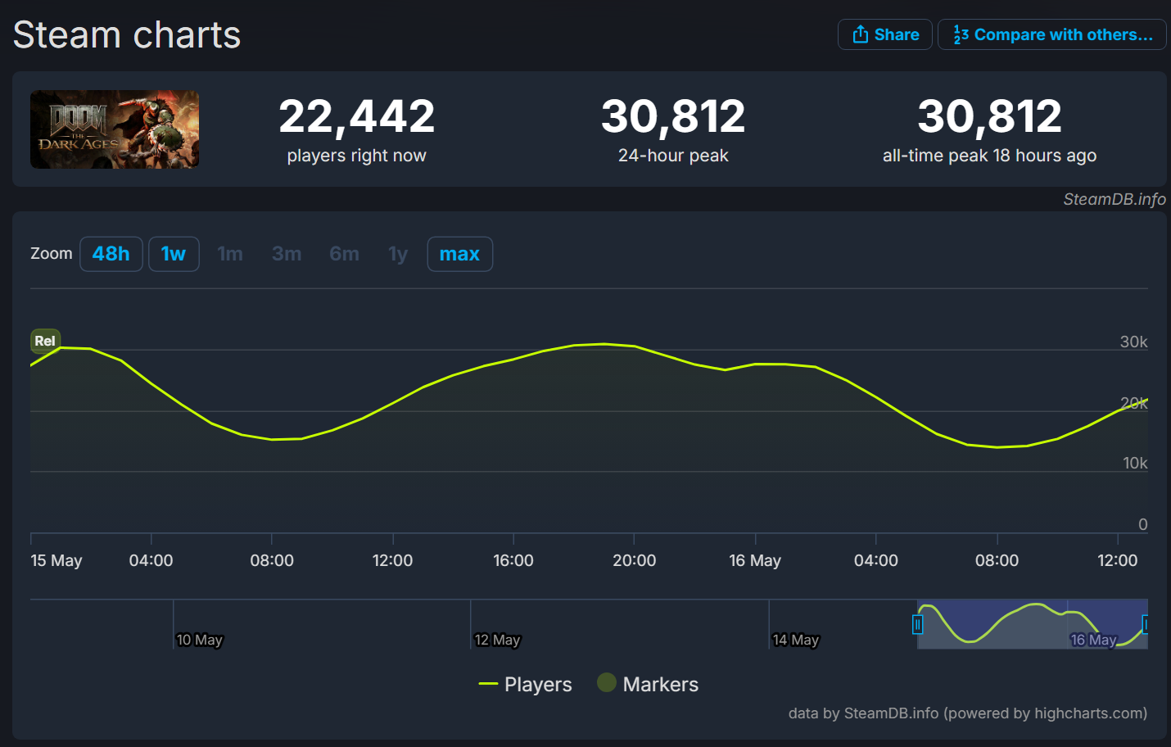Image resolution: width=1171 pixels, height=747 pixels.
Task: Click the 12 May area in navigator
Action: (x=497, y=640)
